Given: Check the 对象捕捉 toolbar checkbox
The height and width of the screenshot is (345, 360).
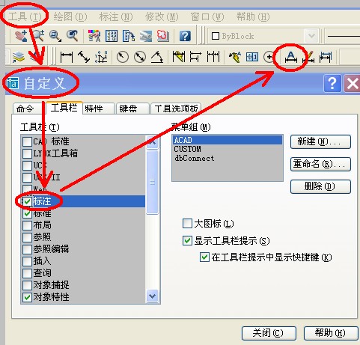Looking at the screenshot, I should 27,285.
